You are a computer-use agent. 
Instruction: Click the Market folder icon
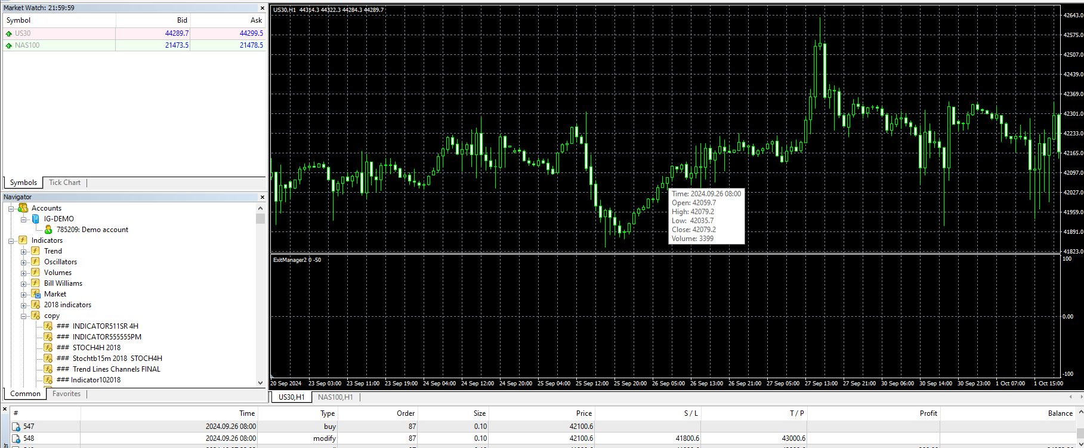pos(35,294)
